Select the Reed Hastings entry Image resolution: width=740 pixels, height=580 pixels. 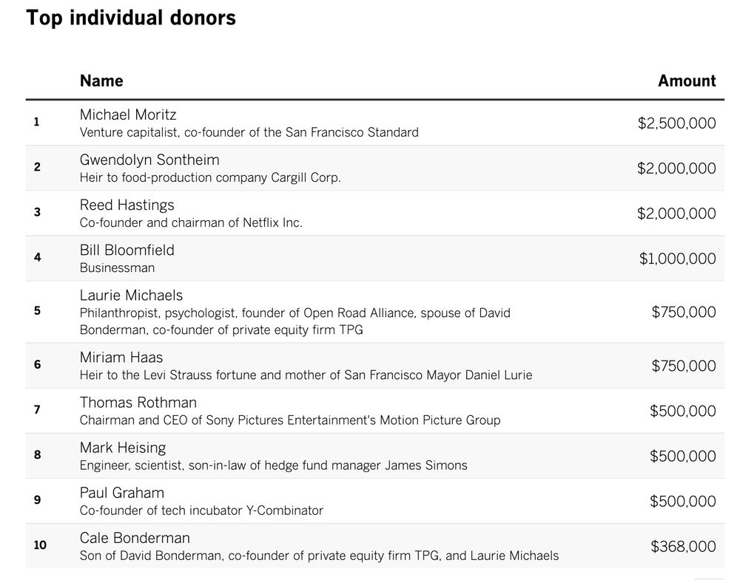[x=127, y=205]
